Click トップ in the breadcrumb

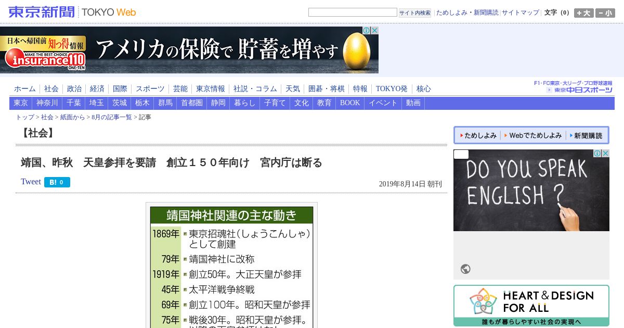tap(25, 117)
